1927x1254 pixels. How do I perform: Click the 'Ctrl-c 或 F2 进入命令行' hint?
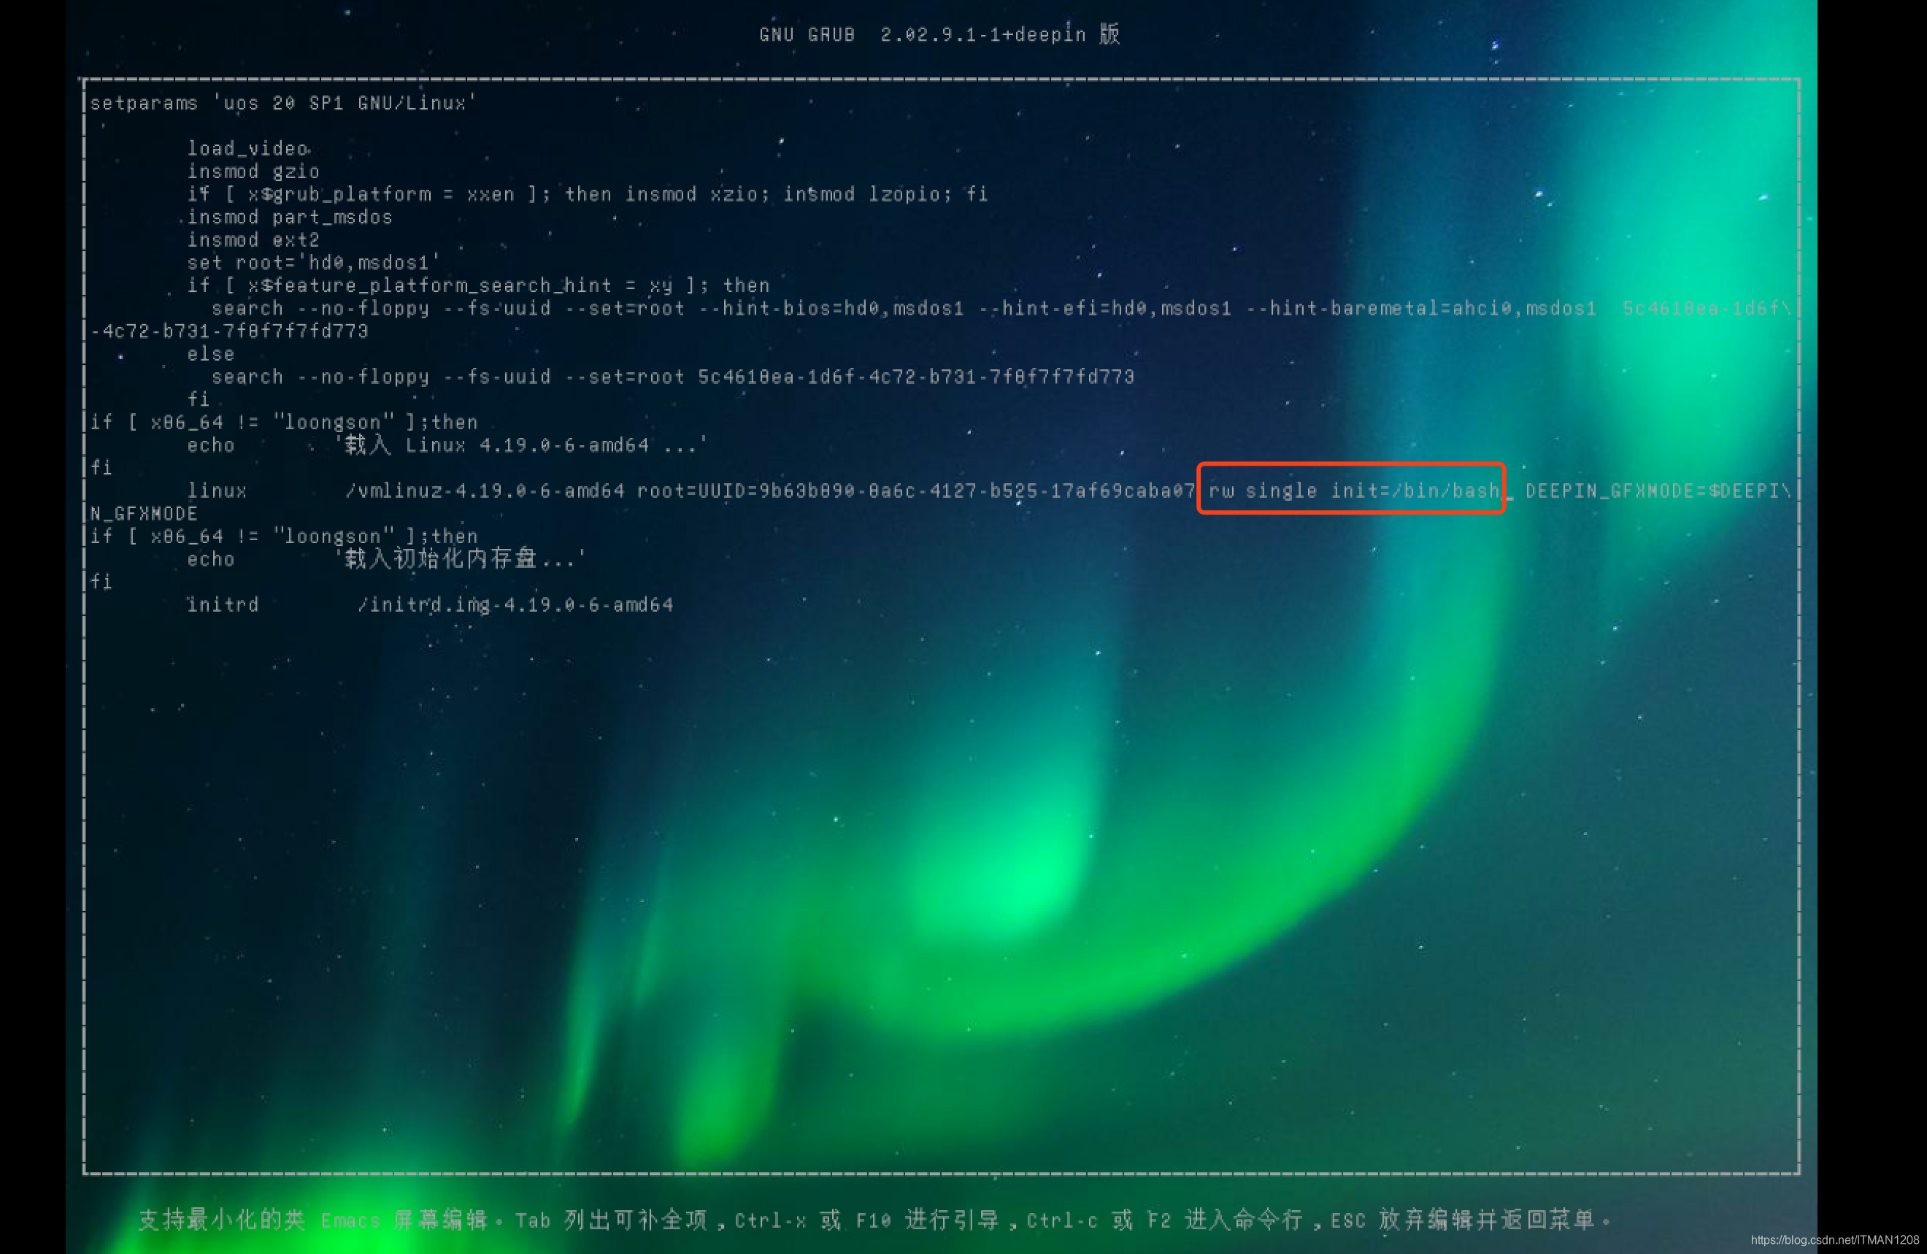tap(1164, 1220)
